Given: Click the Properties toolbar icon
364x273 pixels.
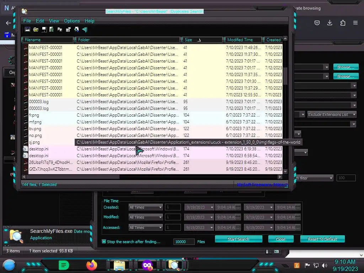Looking at the screenshot, I should click(x=68, y=30).
